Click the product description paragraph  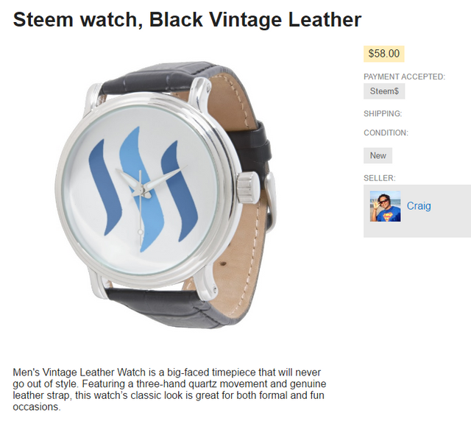click(169, 389)
